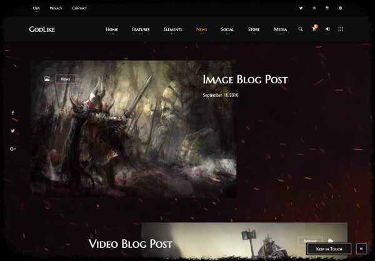Open the USA country dropdown
The image size is (375, 261).
tap(36, 8)
